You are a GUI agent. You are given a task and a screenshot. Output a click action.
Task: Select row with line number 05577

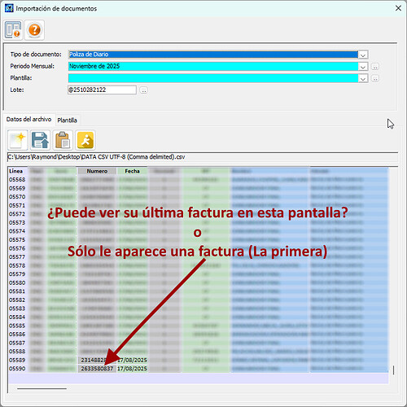[x=198, y=257]
